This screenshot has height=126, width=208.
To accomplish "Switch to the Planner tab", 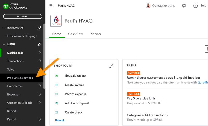I will [x=95, y=34].
